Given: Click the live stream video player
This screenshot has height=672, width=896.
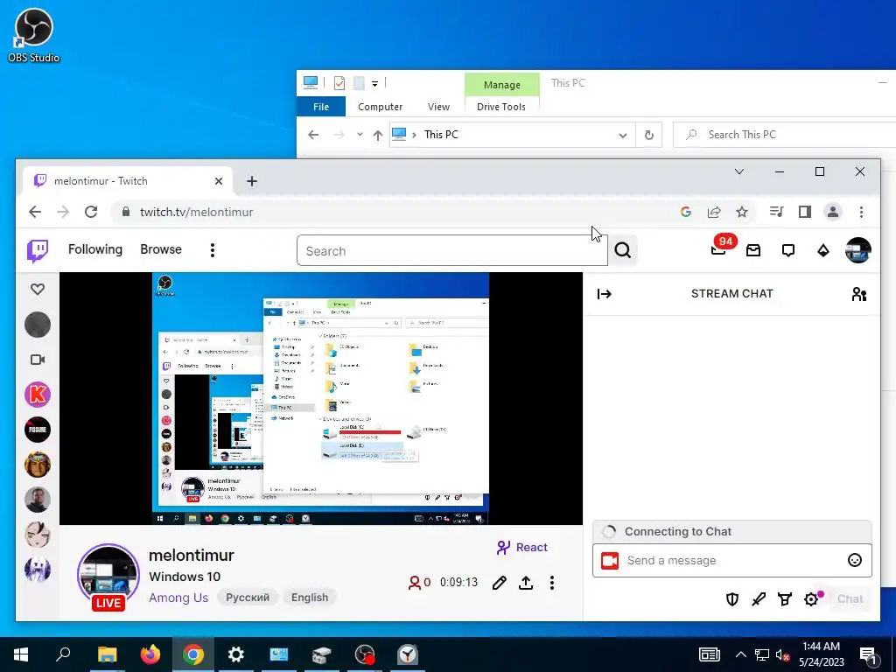Looking at the screenshot, I should [320, 398].
